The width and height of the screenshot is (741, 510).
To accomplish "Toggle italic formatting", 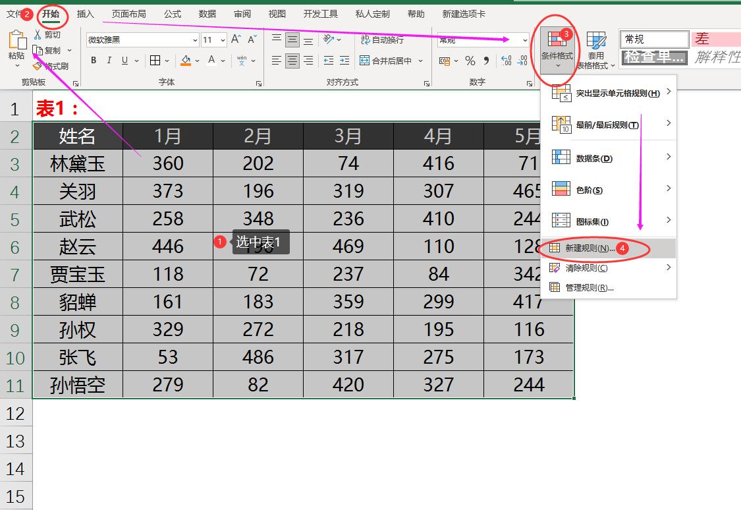I will pos(109,61).
